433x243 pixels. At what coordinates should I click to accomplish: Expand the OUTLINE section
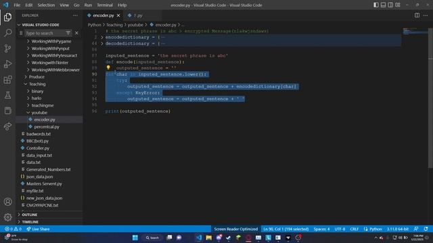30,215
